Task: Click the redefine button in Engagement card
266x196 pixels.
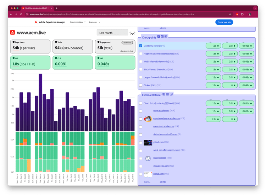Action: [x=127, y=42]
